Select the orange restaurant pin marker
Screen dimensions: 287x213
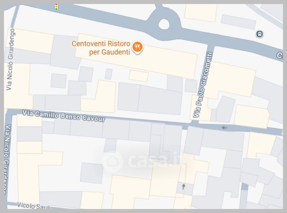click(x=137, y=48)
